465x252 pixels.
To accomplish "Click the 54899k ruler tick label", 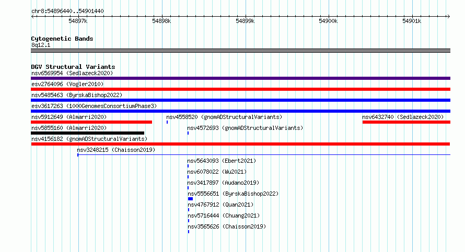I will click(x=245, y=21).
